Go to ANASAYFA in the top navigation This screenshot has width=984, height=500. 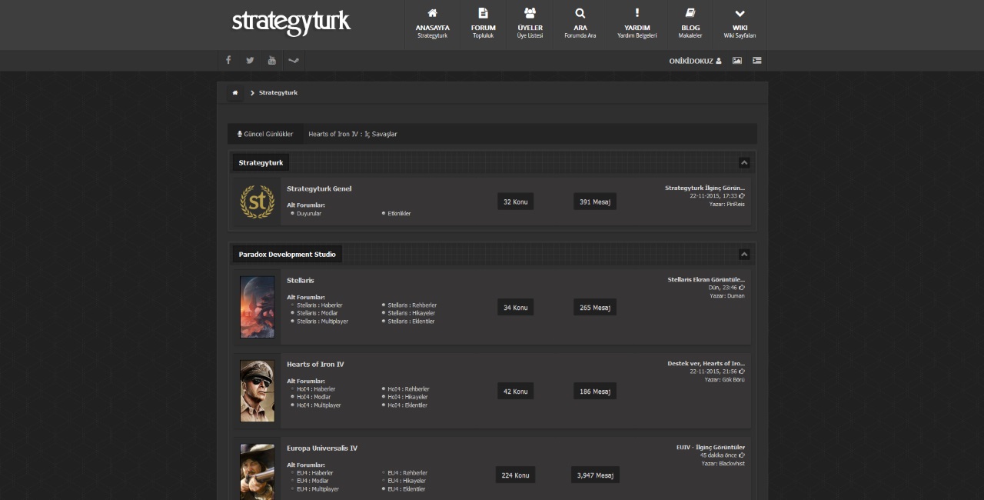(x=432, y=25)
